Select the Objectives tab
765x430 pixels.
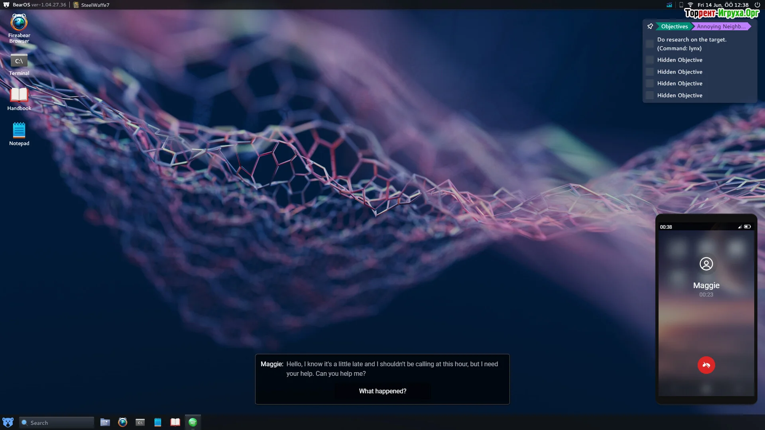(x=674, y=27)
